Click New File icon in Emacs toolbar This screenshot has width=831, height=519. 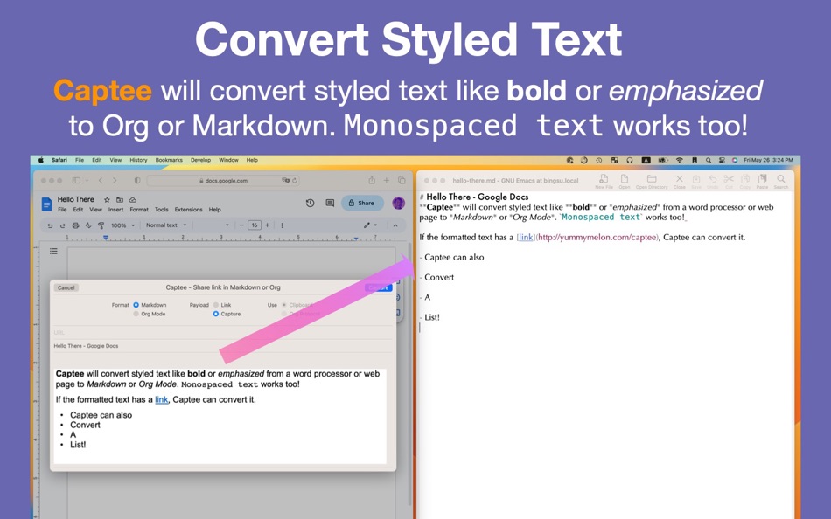[603, 179]
